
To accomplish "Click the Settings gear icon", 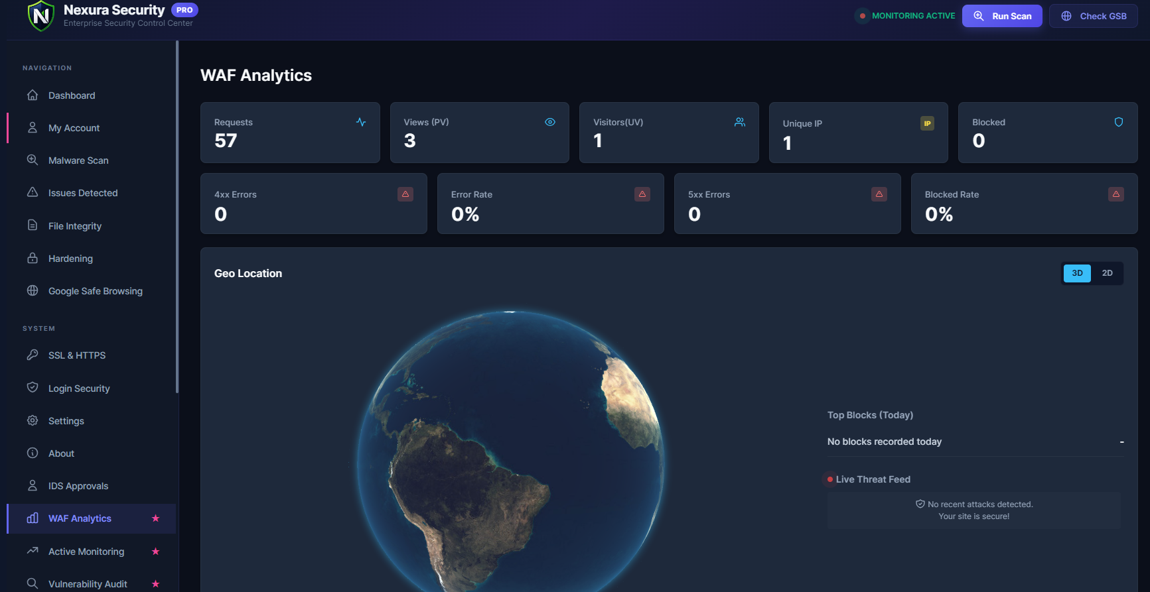I will click(33, 420).
